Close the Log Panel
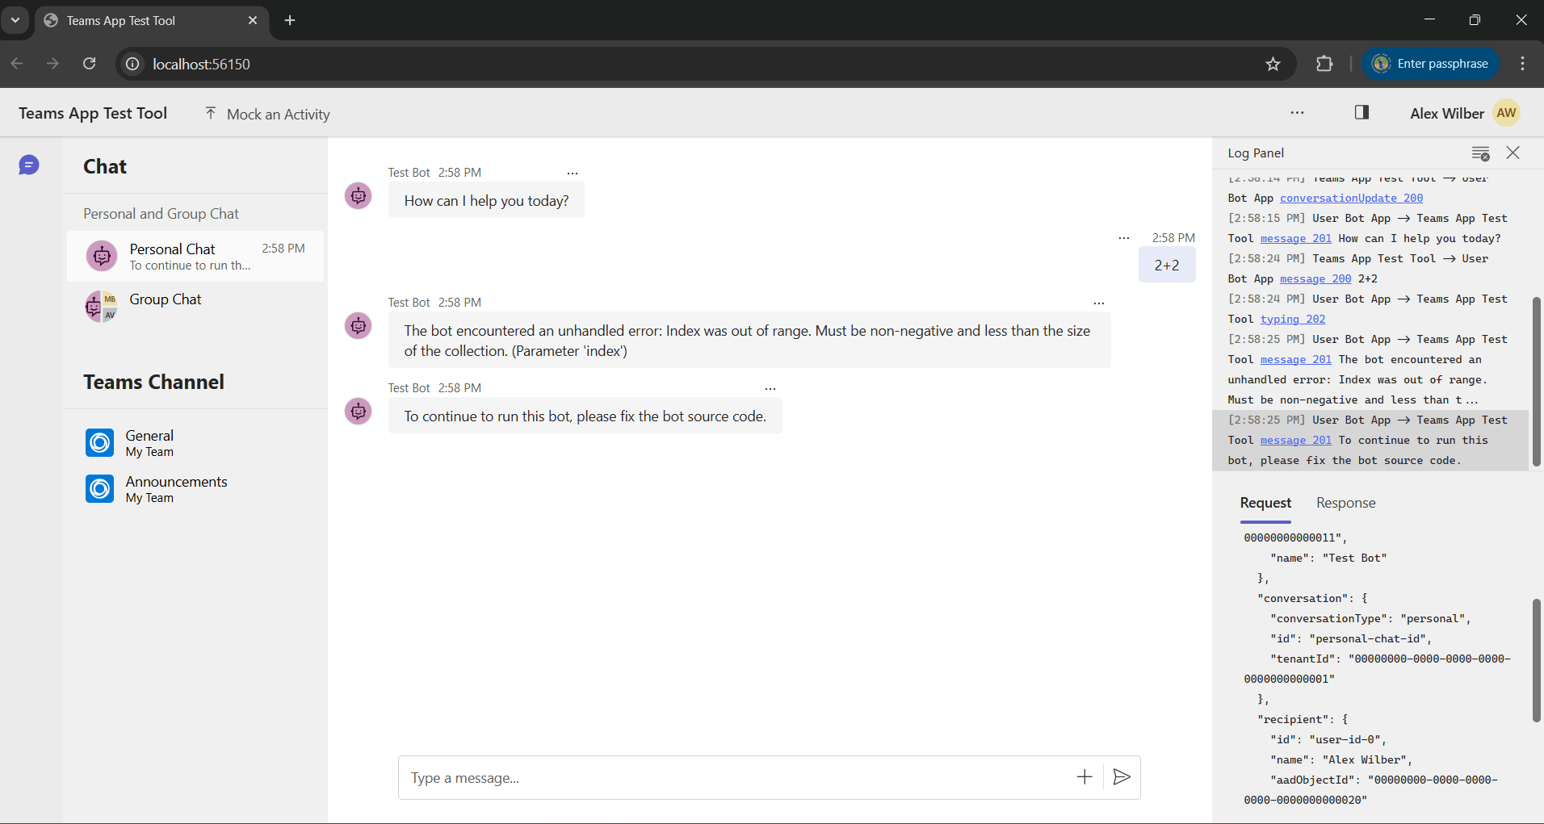1544x824 pixels. coord(1513,153)
